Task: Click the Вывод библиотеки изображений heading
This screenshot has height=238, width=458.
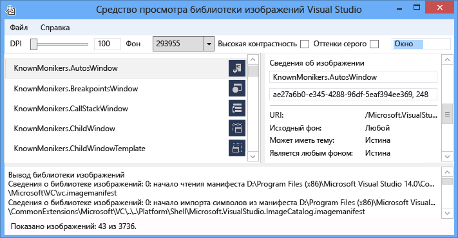Action: pyautogui.click(x=66, y=175)
